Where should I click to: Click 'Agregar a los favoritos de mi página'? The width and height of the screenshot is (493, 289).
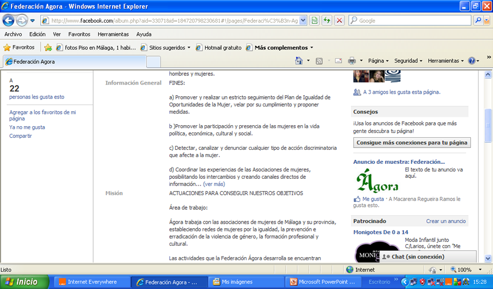click(43, 115)
